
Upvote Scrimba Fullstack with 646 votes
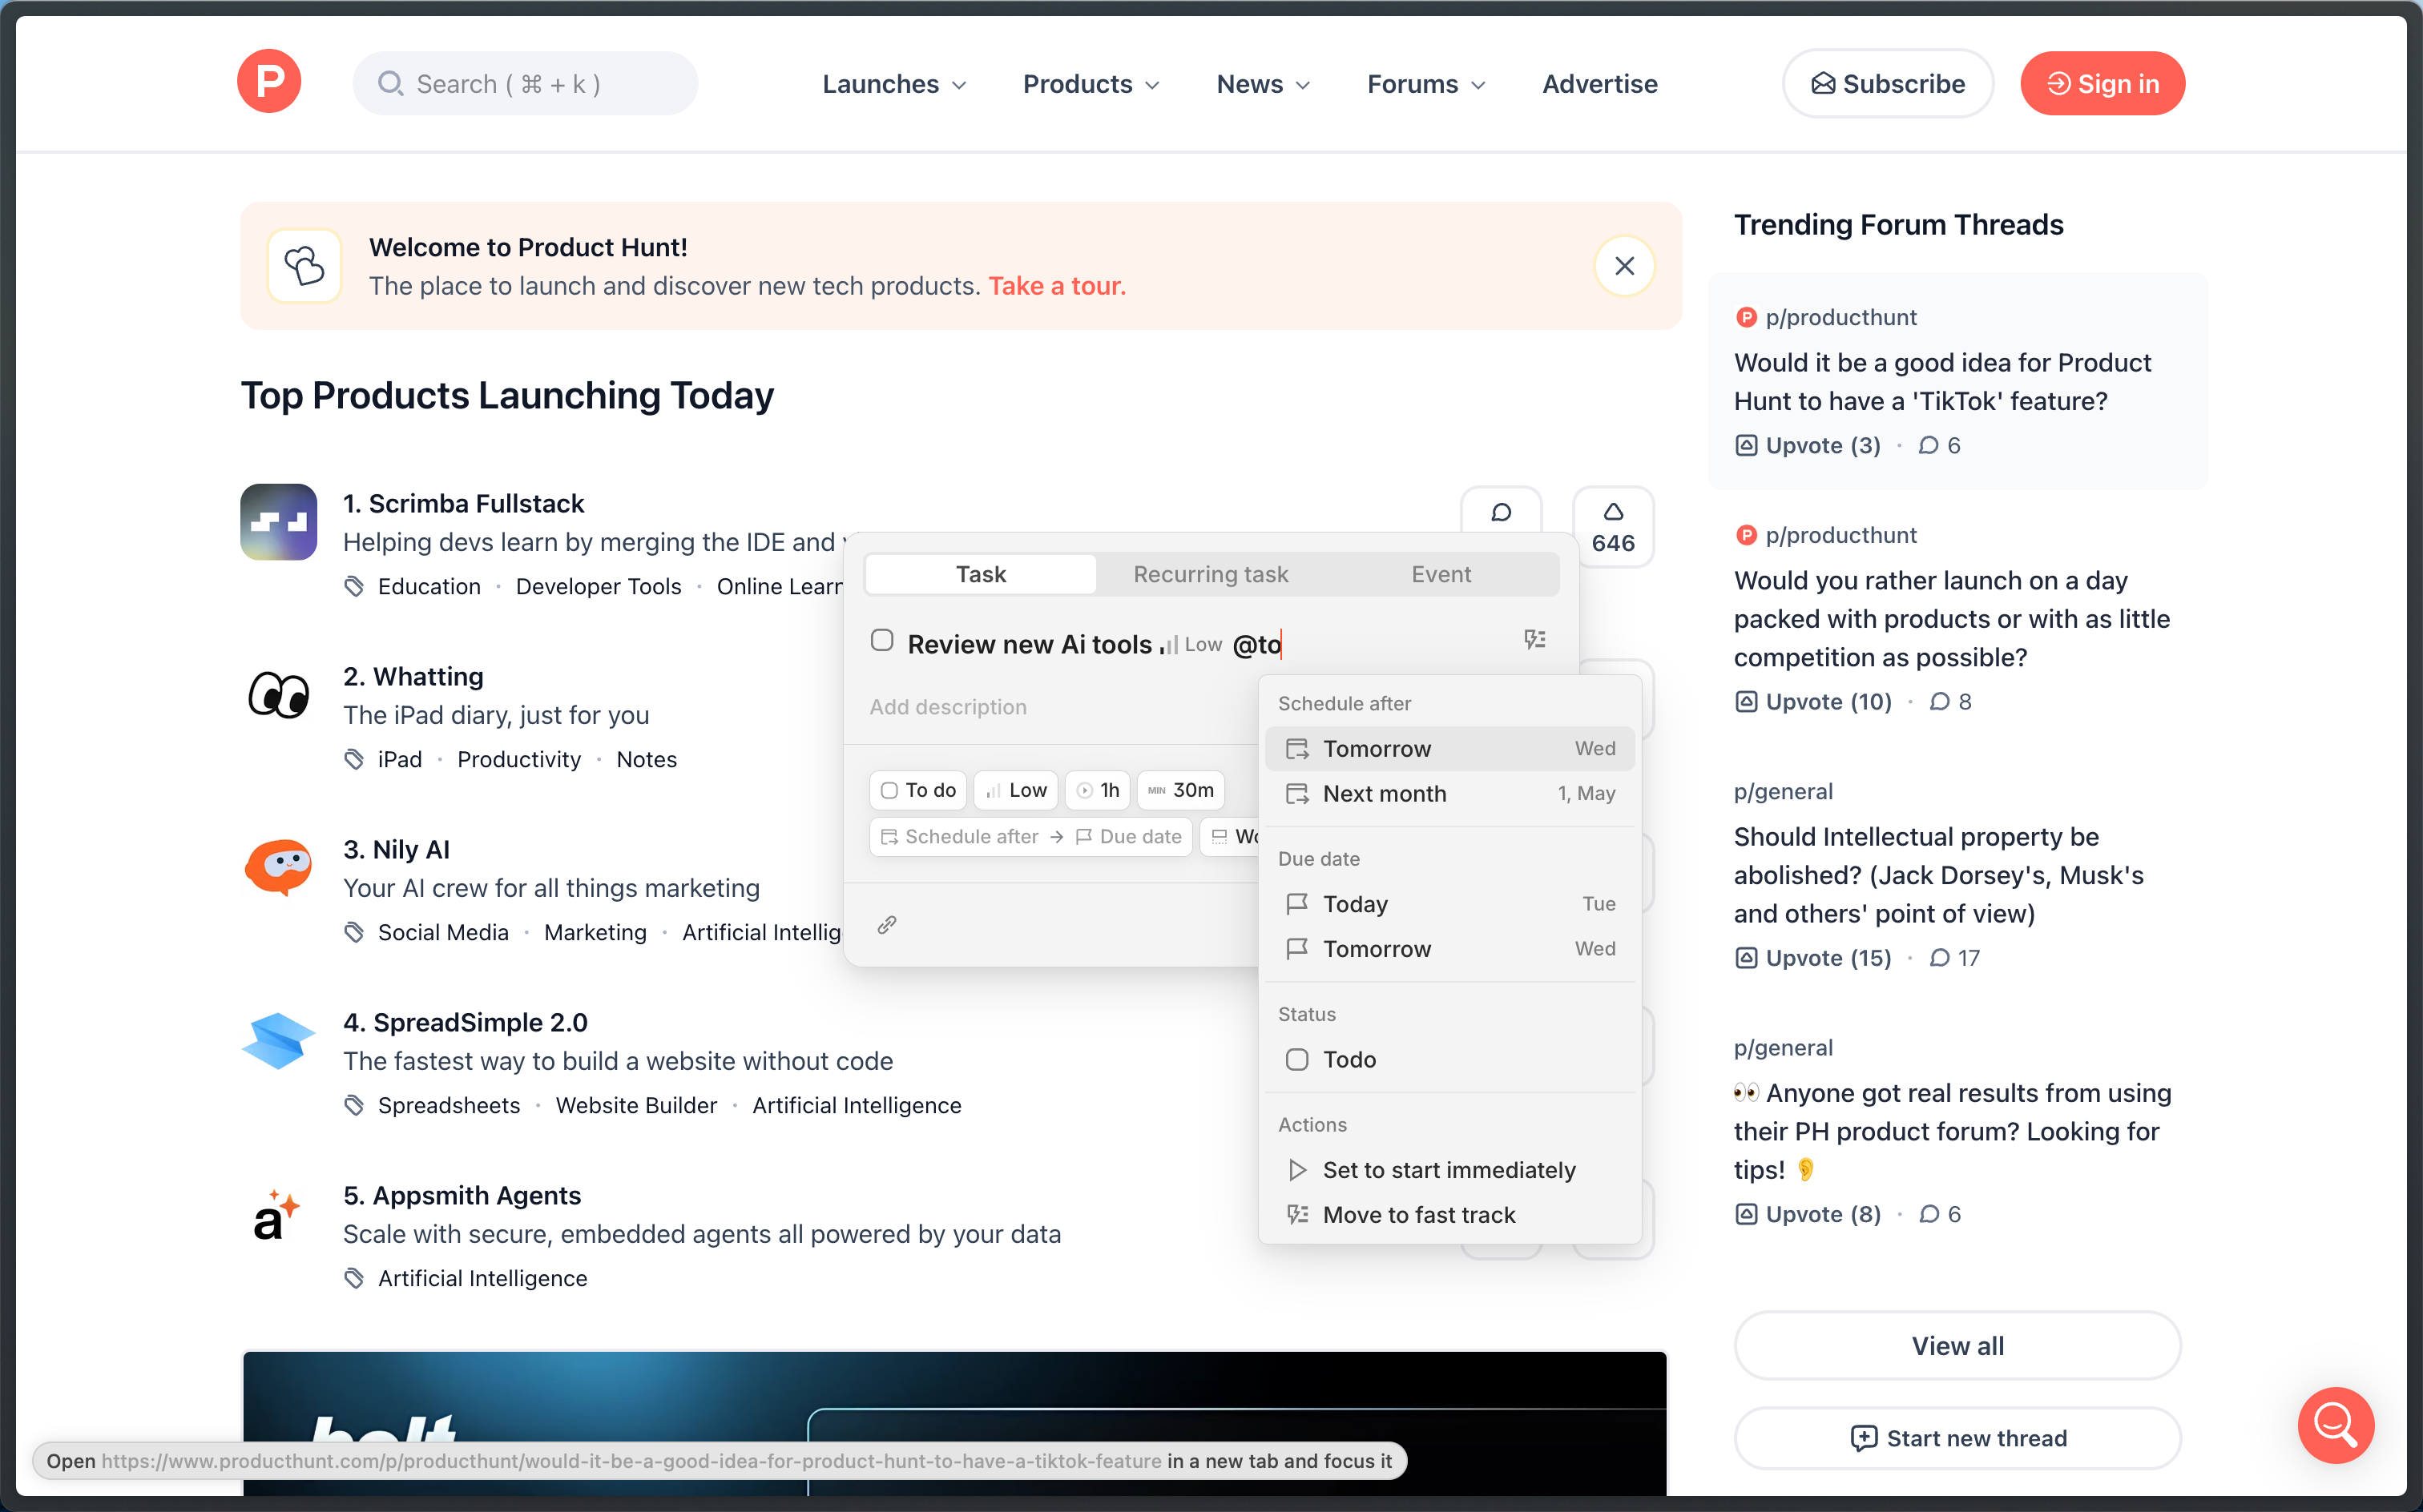coord(1613,527)
